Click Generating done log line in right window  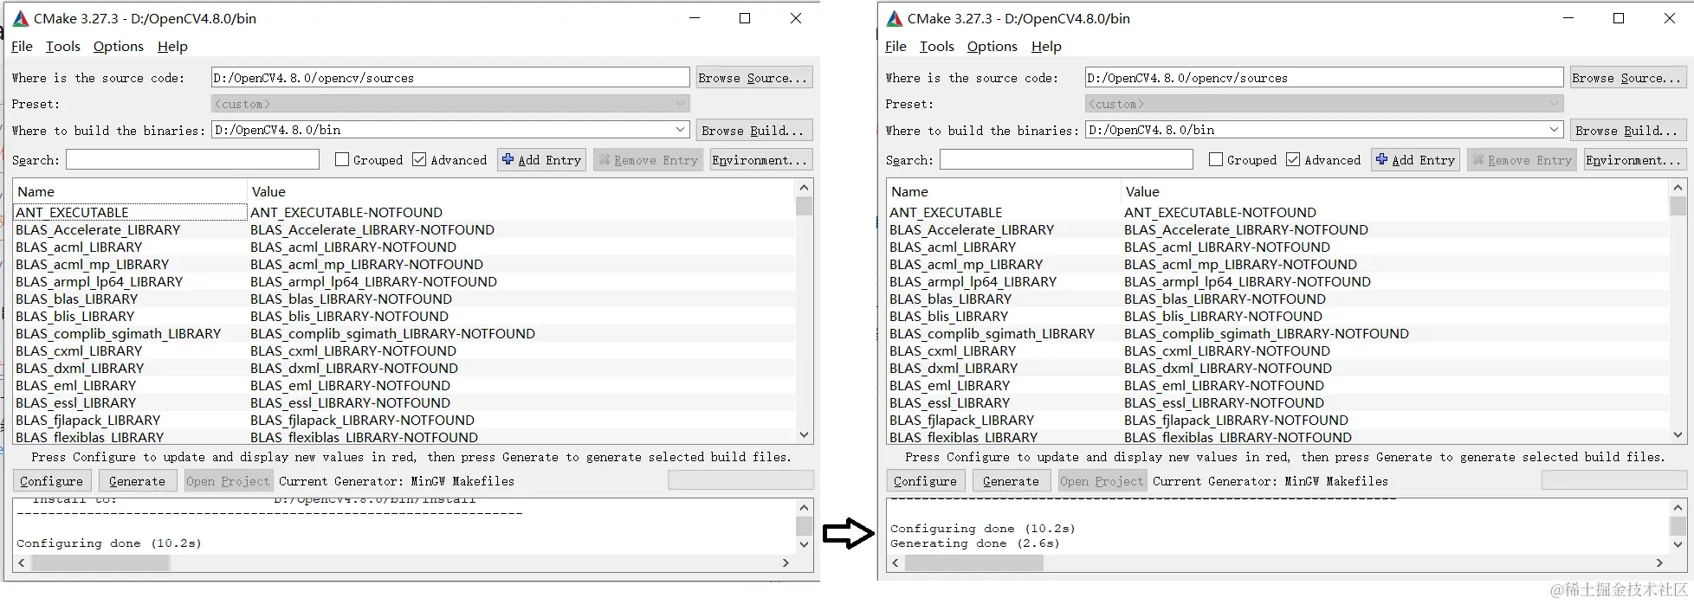point(975,543)
